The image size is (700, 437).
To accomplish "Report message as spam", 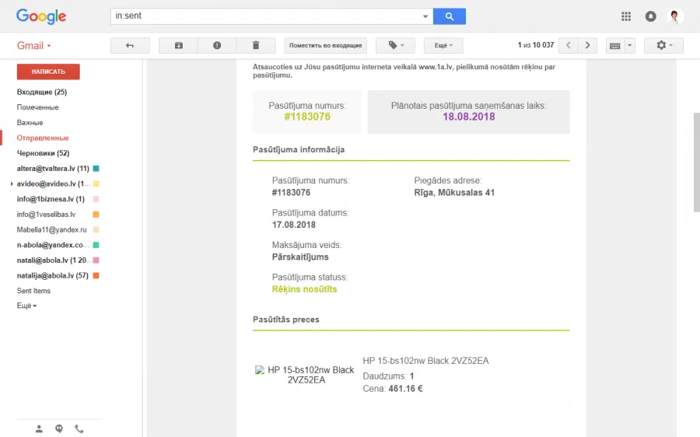I will (217, 46).
